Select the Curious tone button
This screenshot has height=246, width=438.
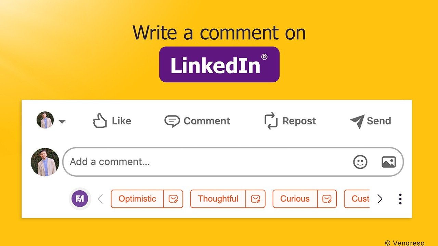pyautogui.click(x=295, y=199)
